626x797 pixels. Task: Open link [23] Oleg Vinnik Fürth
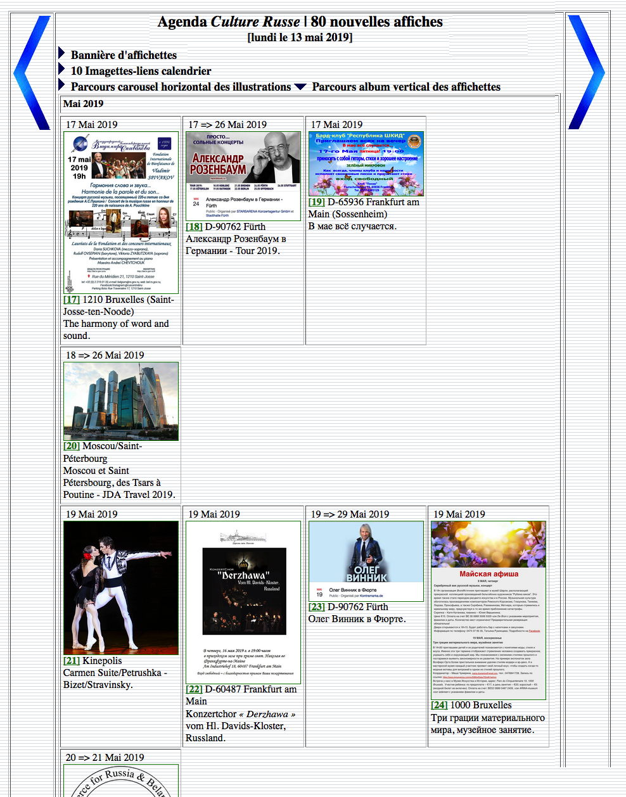[317, 607]
